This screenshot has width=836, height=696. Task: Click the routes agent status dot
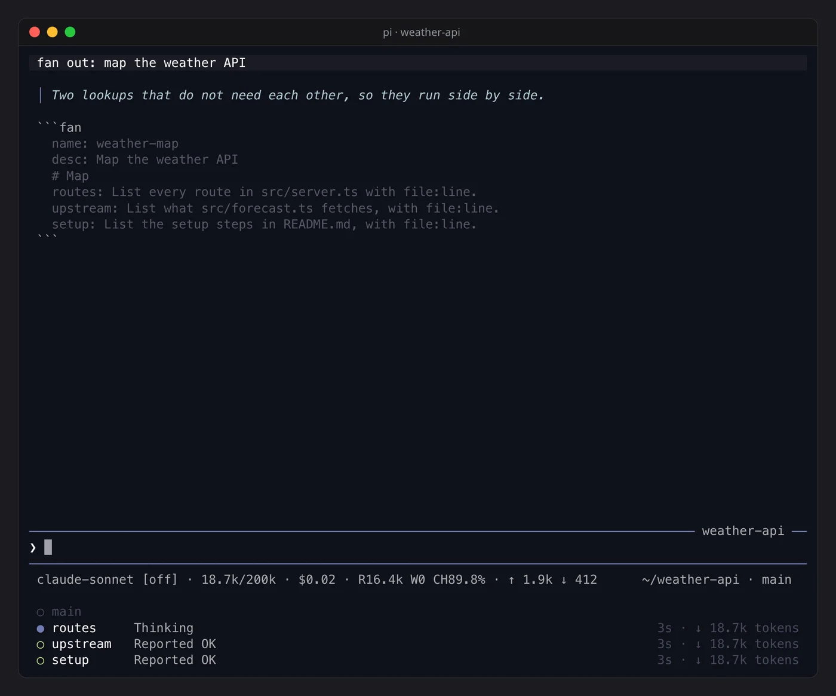pos(41,628)
